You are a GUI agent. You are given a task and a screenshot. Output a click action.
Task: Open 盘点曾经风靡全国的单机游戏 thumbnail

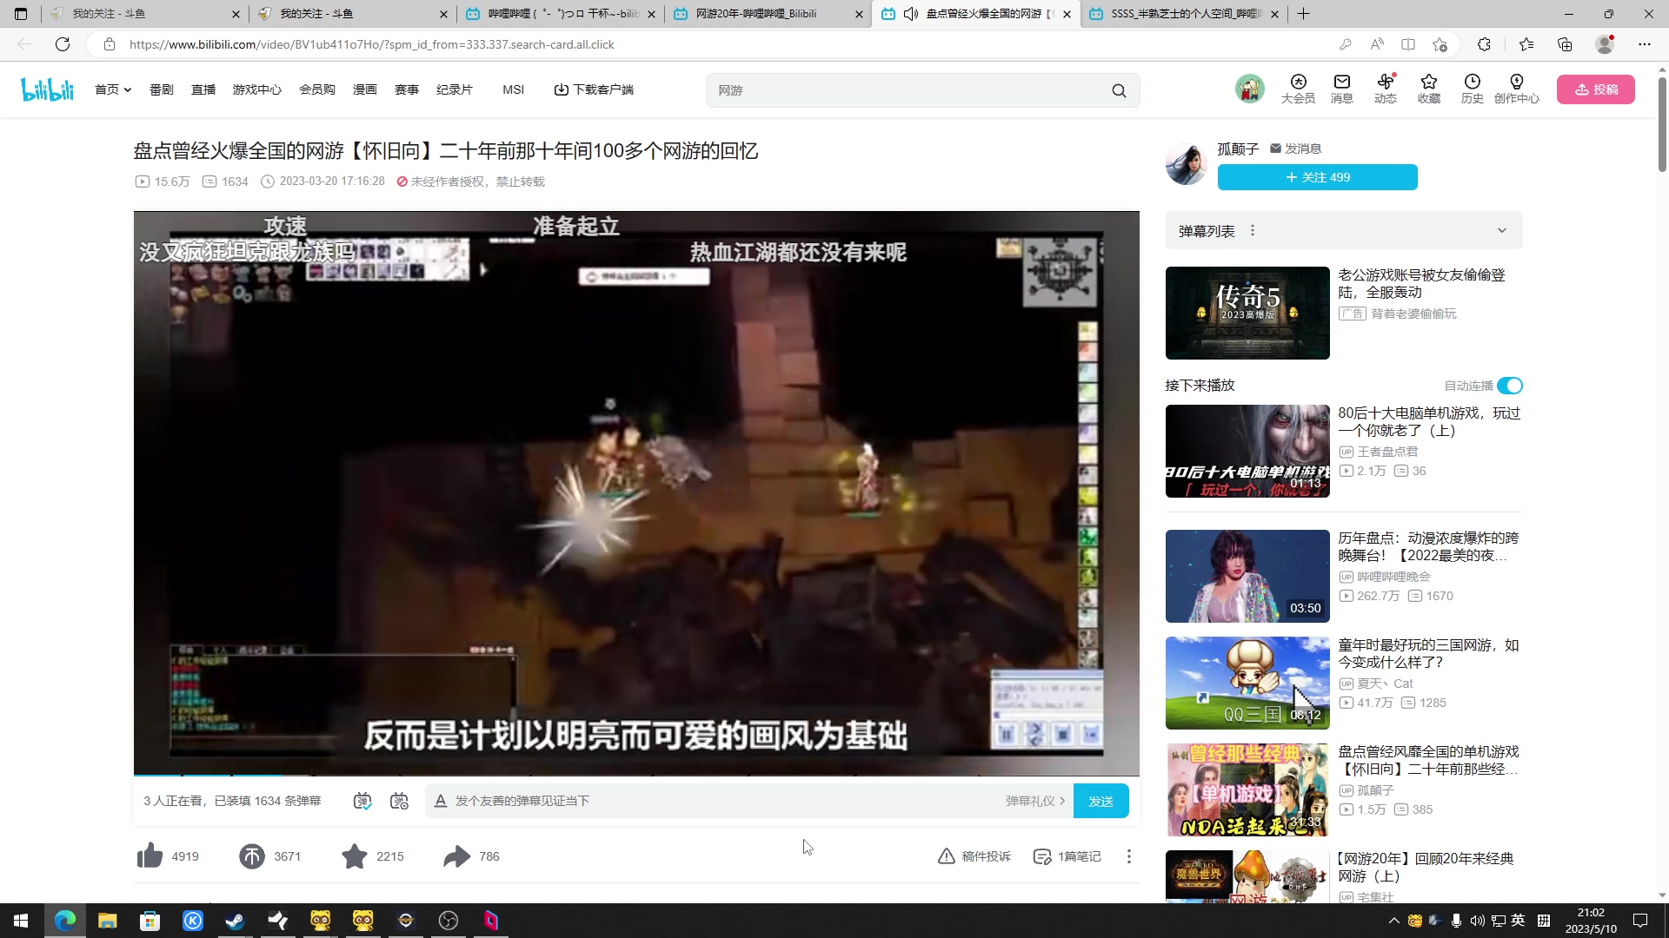pyautogui.click(x=1247, y=789)
